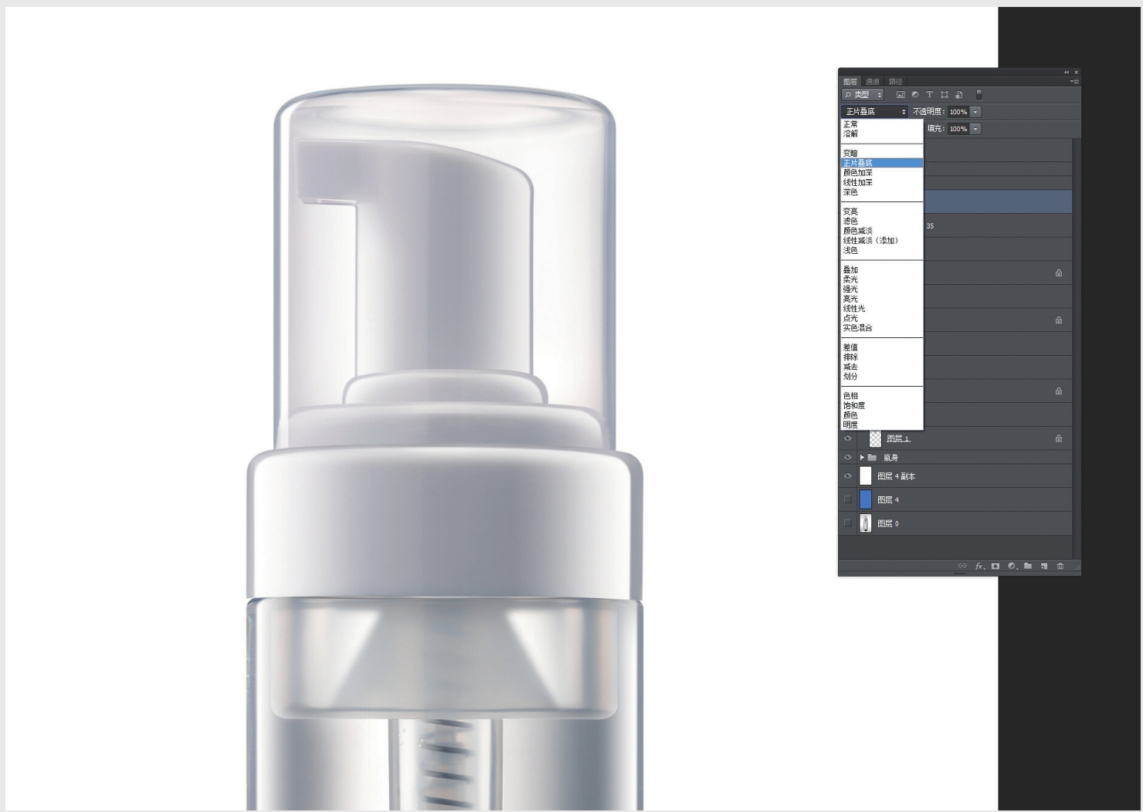Switch to the 通道 tab
Screen dimensions: 1143x812
[872, 82]
